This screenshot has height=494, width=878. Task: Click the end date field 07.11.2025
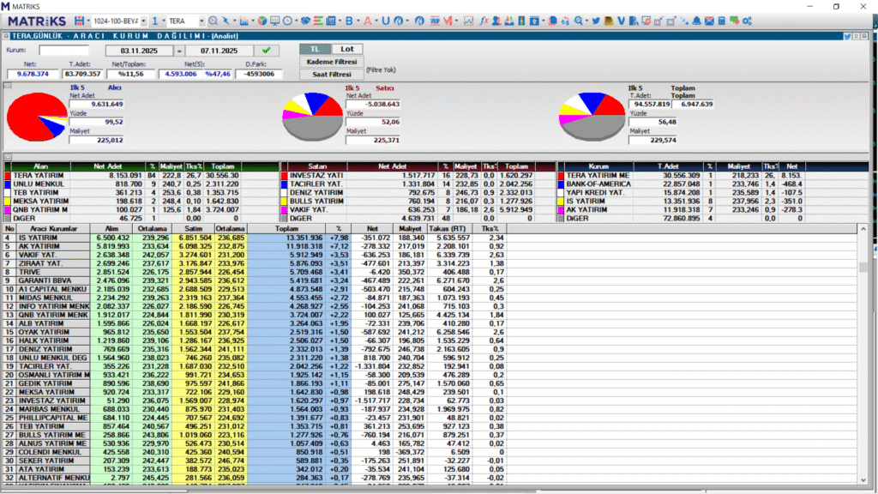tap(219, 51)
